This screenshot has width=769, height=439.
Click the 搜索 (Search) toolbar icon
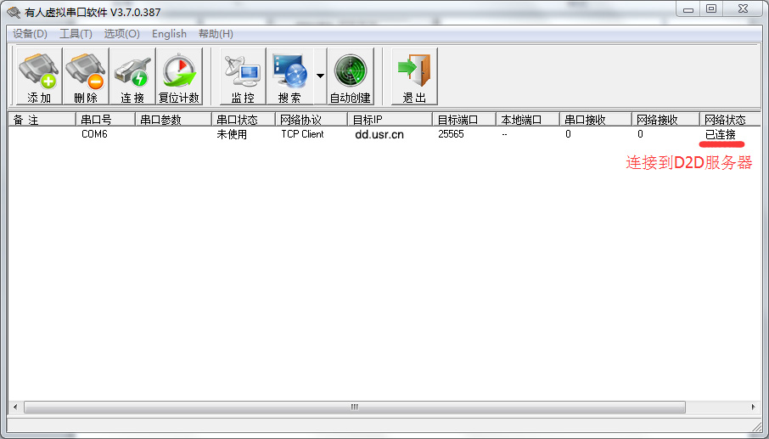pyautogui.click(x=289, y=76)
